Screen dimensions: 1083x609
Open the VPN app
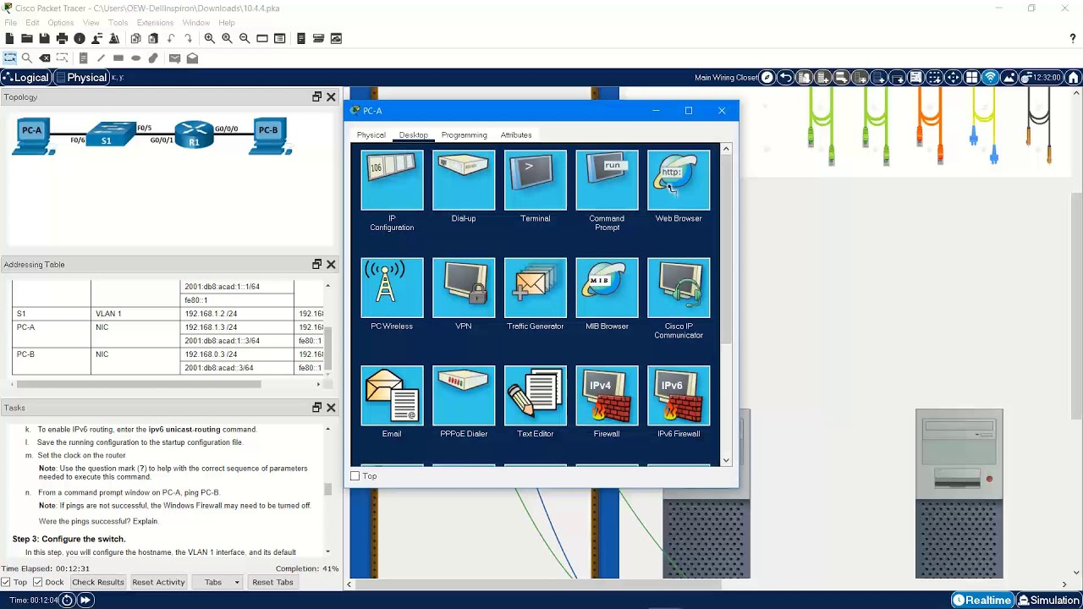tap(464, 288)
